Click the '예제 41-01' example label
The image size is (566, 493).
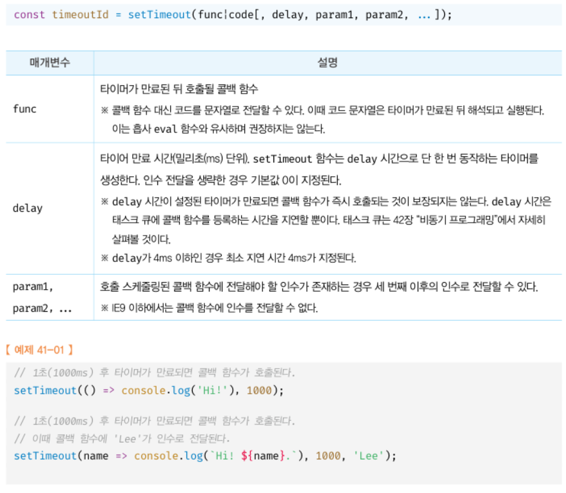pos(39,350)
